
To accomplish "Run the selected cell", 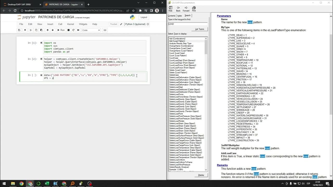I will 61,30.
